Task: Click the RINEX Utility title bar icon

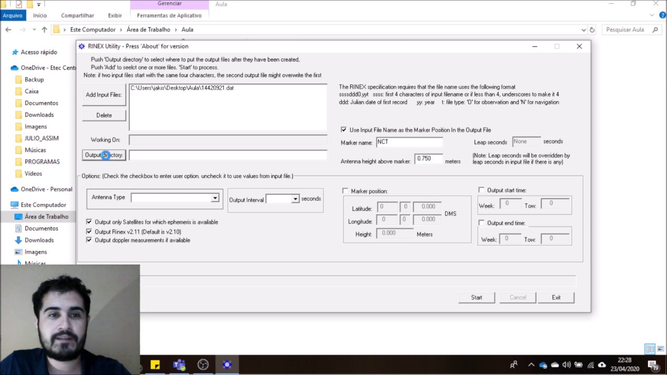Action: pyautogui.click(x=81, y=46)
